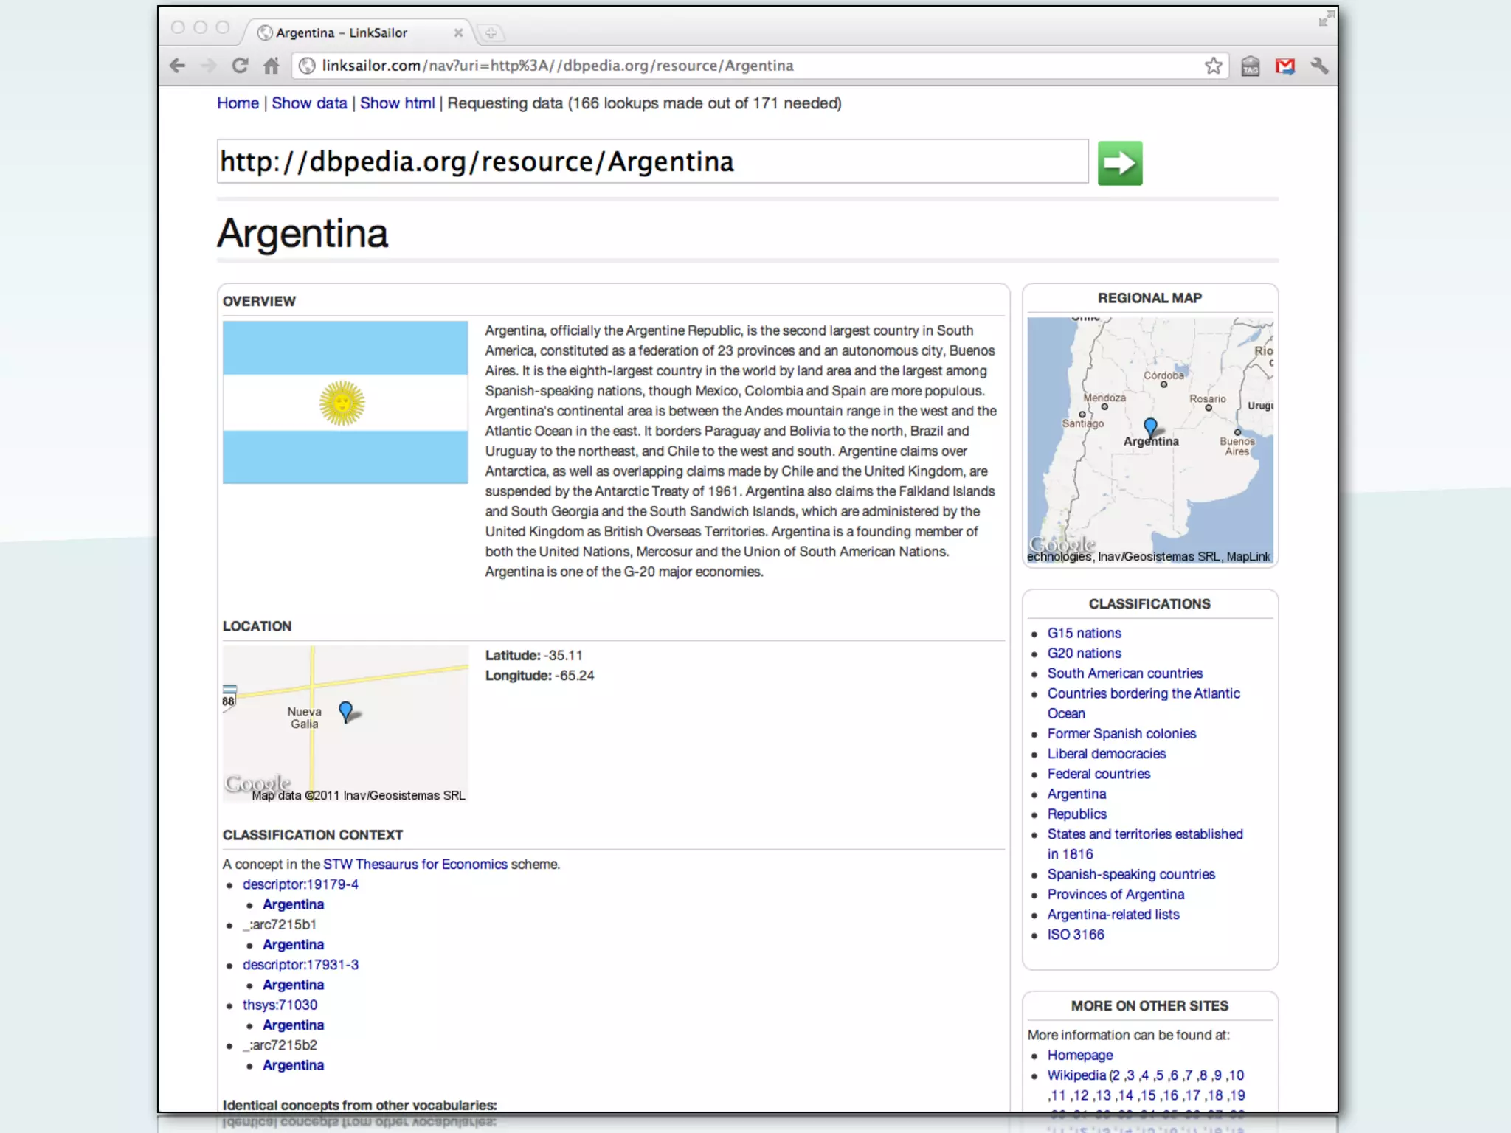Click the dbpedia URI input field

click(x=652, y=162)
